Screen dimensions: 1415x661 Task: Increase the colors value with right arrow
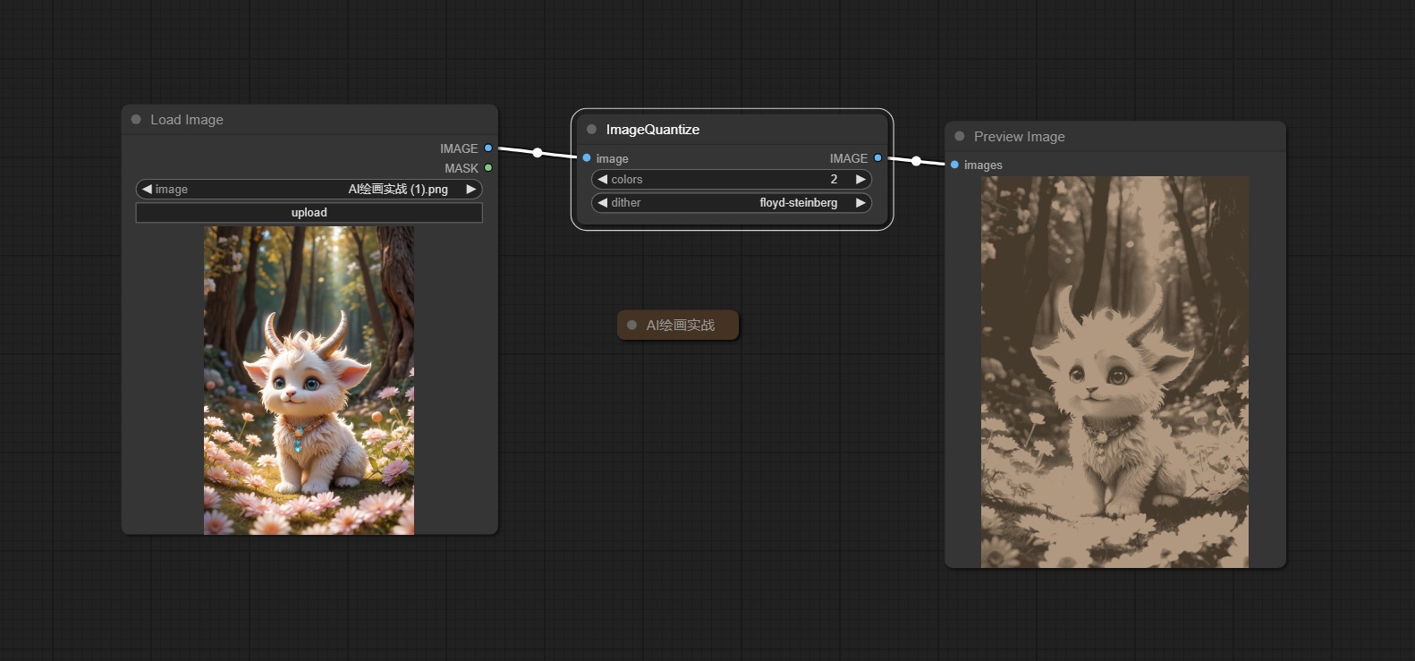point(860,180)
